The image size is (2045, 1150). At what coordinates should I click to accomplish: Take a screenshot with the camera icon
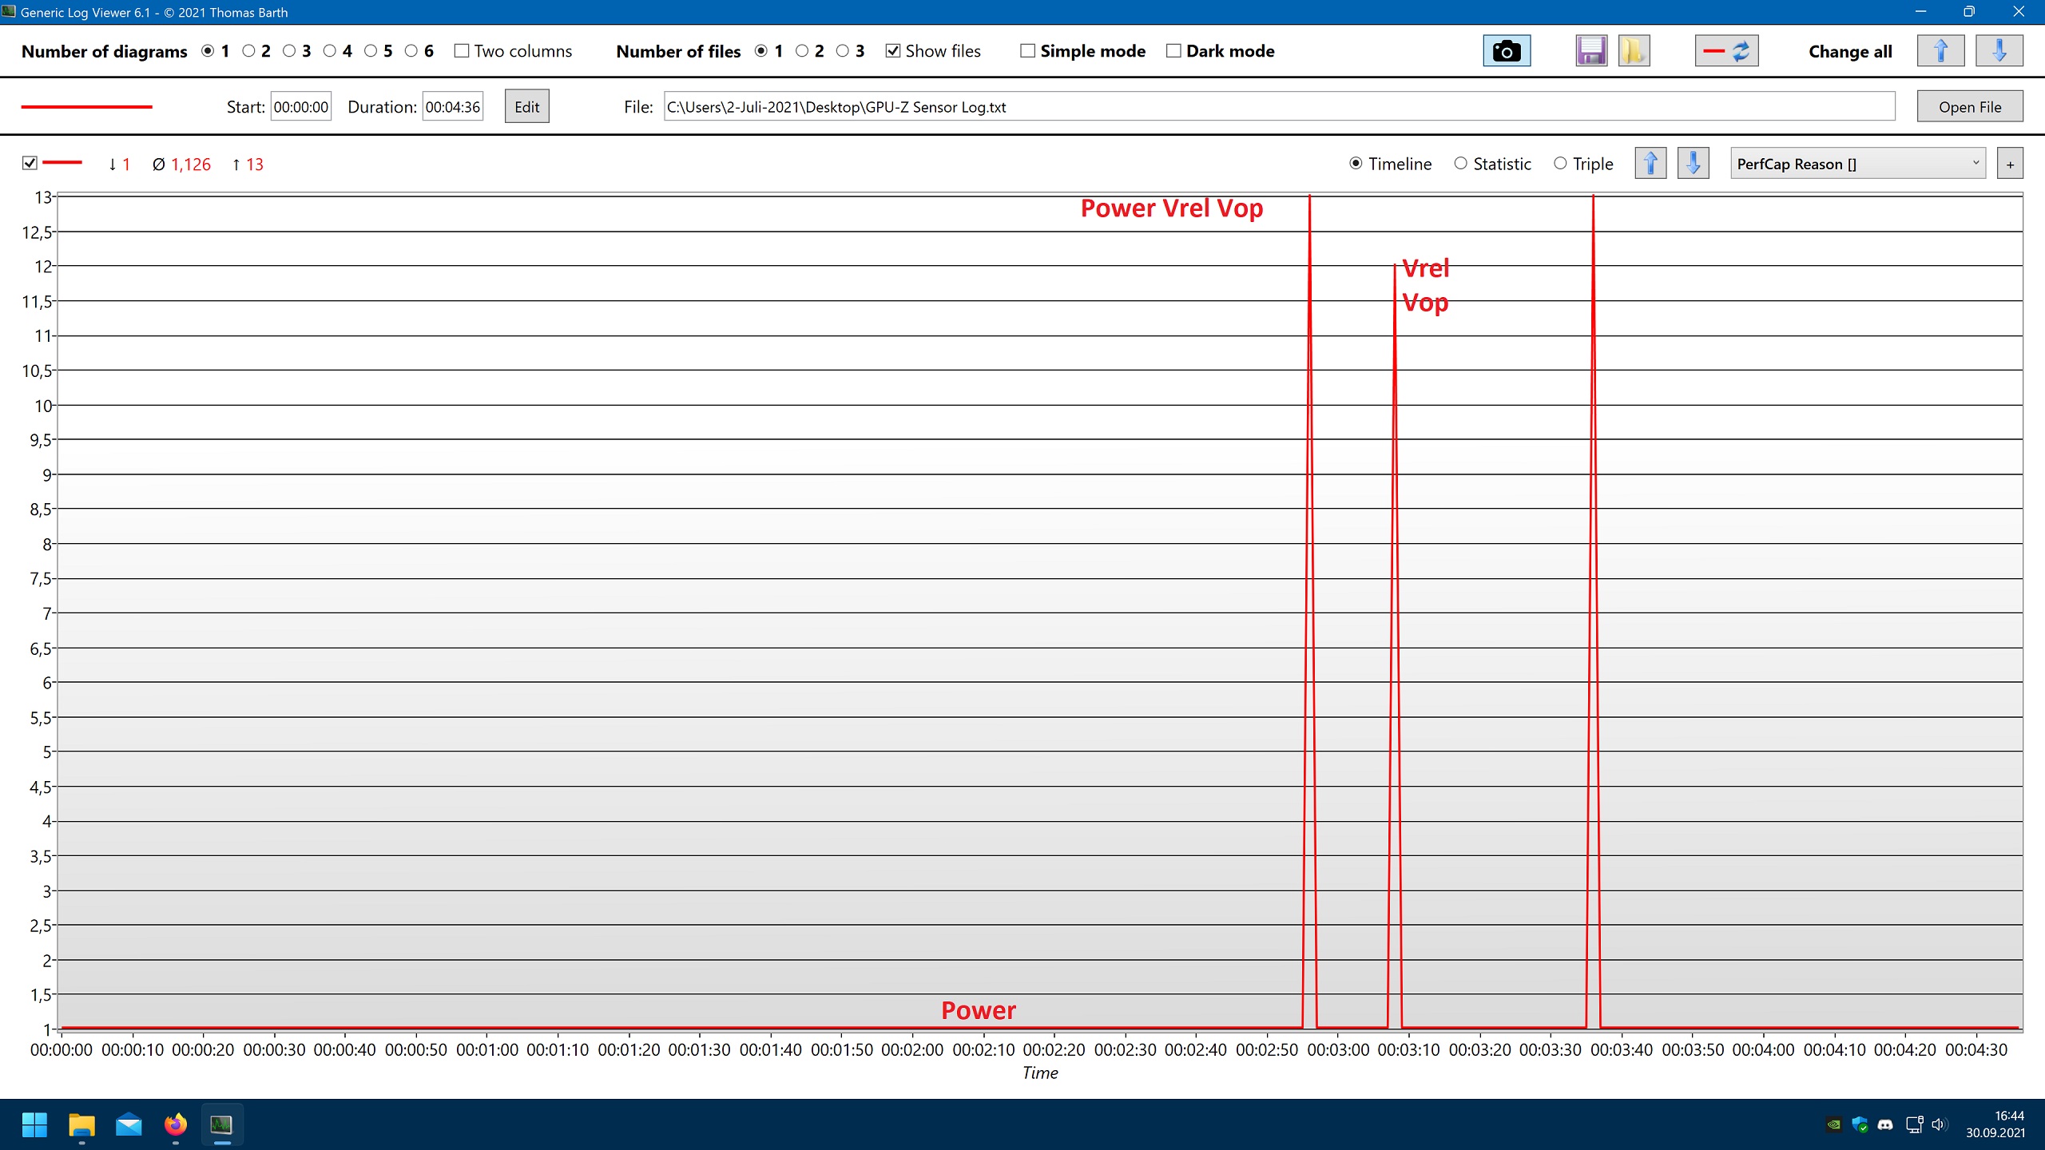[x=1507, y=51]
